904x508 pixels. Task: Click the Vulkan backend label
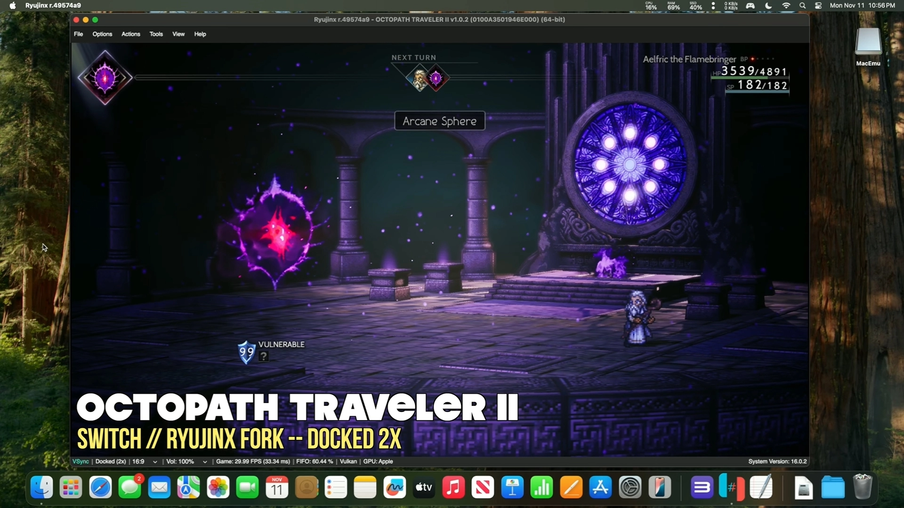pyautogui.click(x=348, y=461)
